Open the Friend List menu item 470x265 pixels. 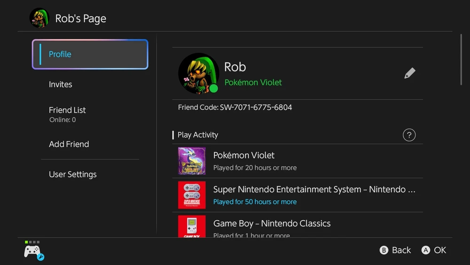pyautogui.click(x=67, y=114)
